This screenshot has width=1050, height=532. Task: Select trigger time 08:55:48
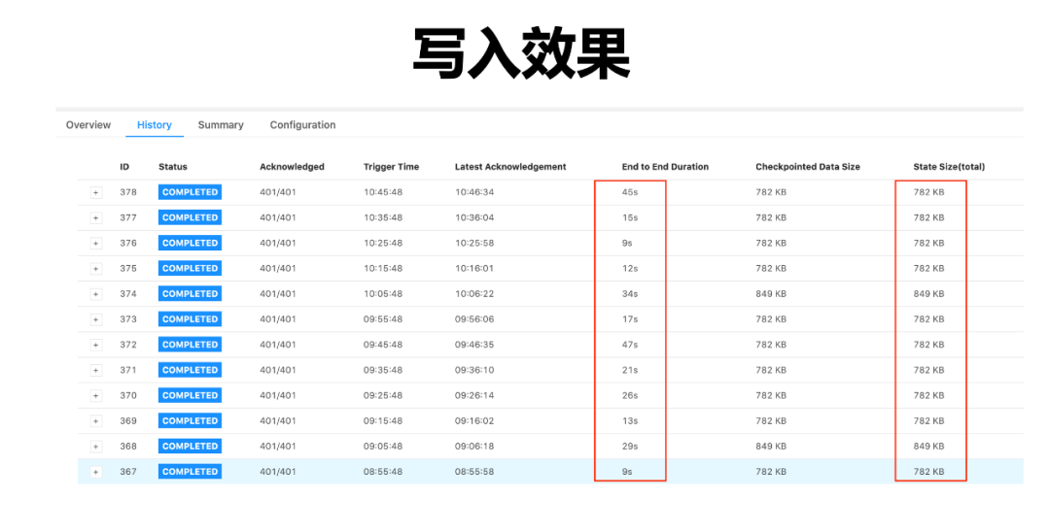(x=383, y=472)
